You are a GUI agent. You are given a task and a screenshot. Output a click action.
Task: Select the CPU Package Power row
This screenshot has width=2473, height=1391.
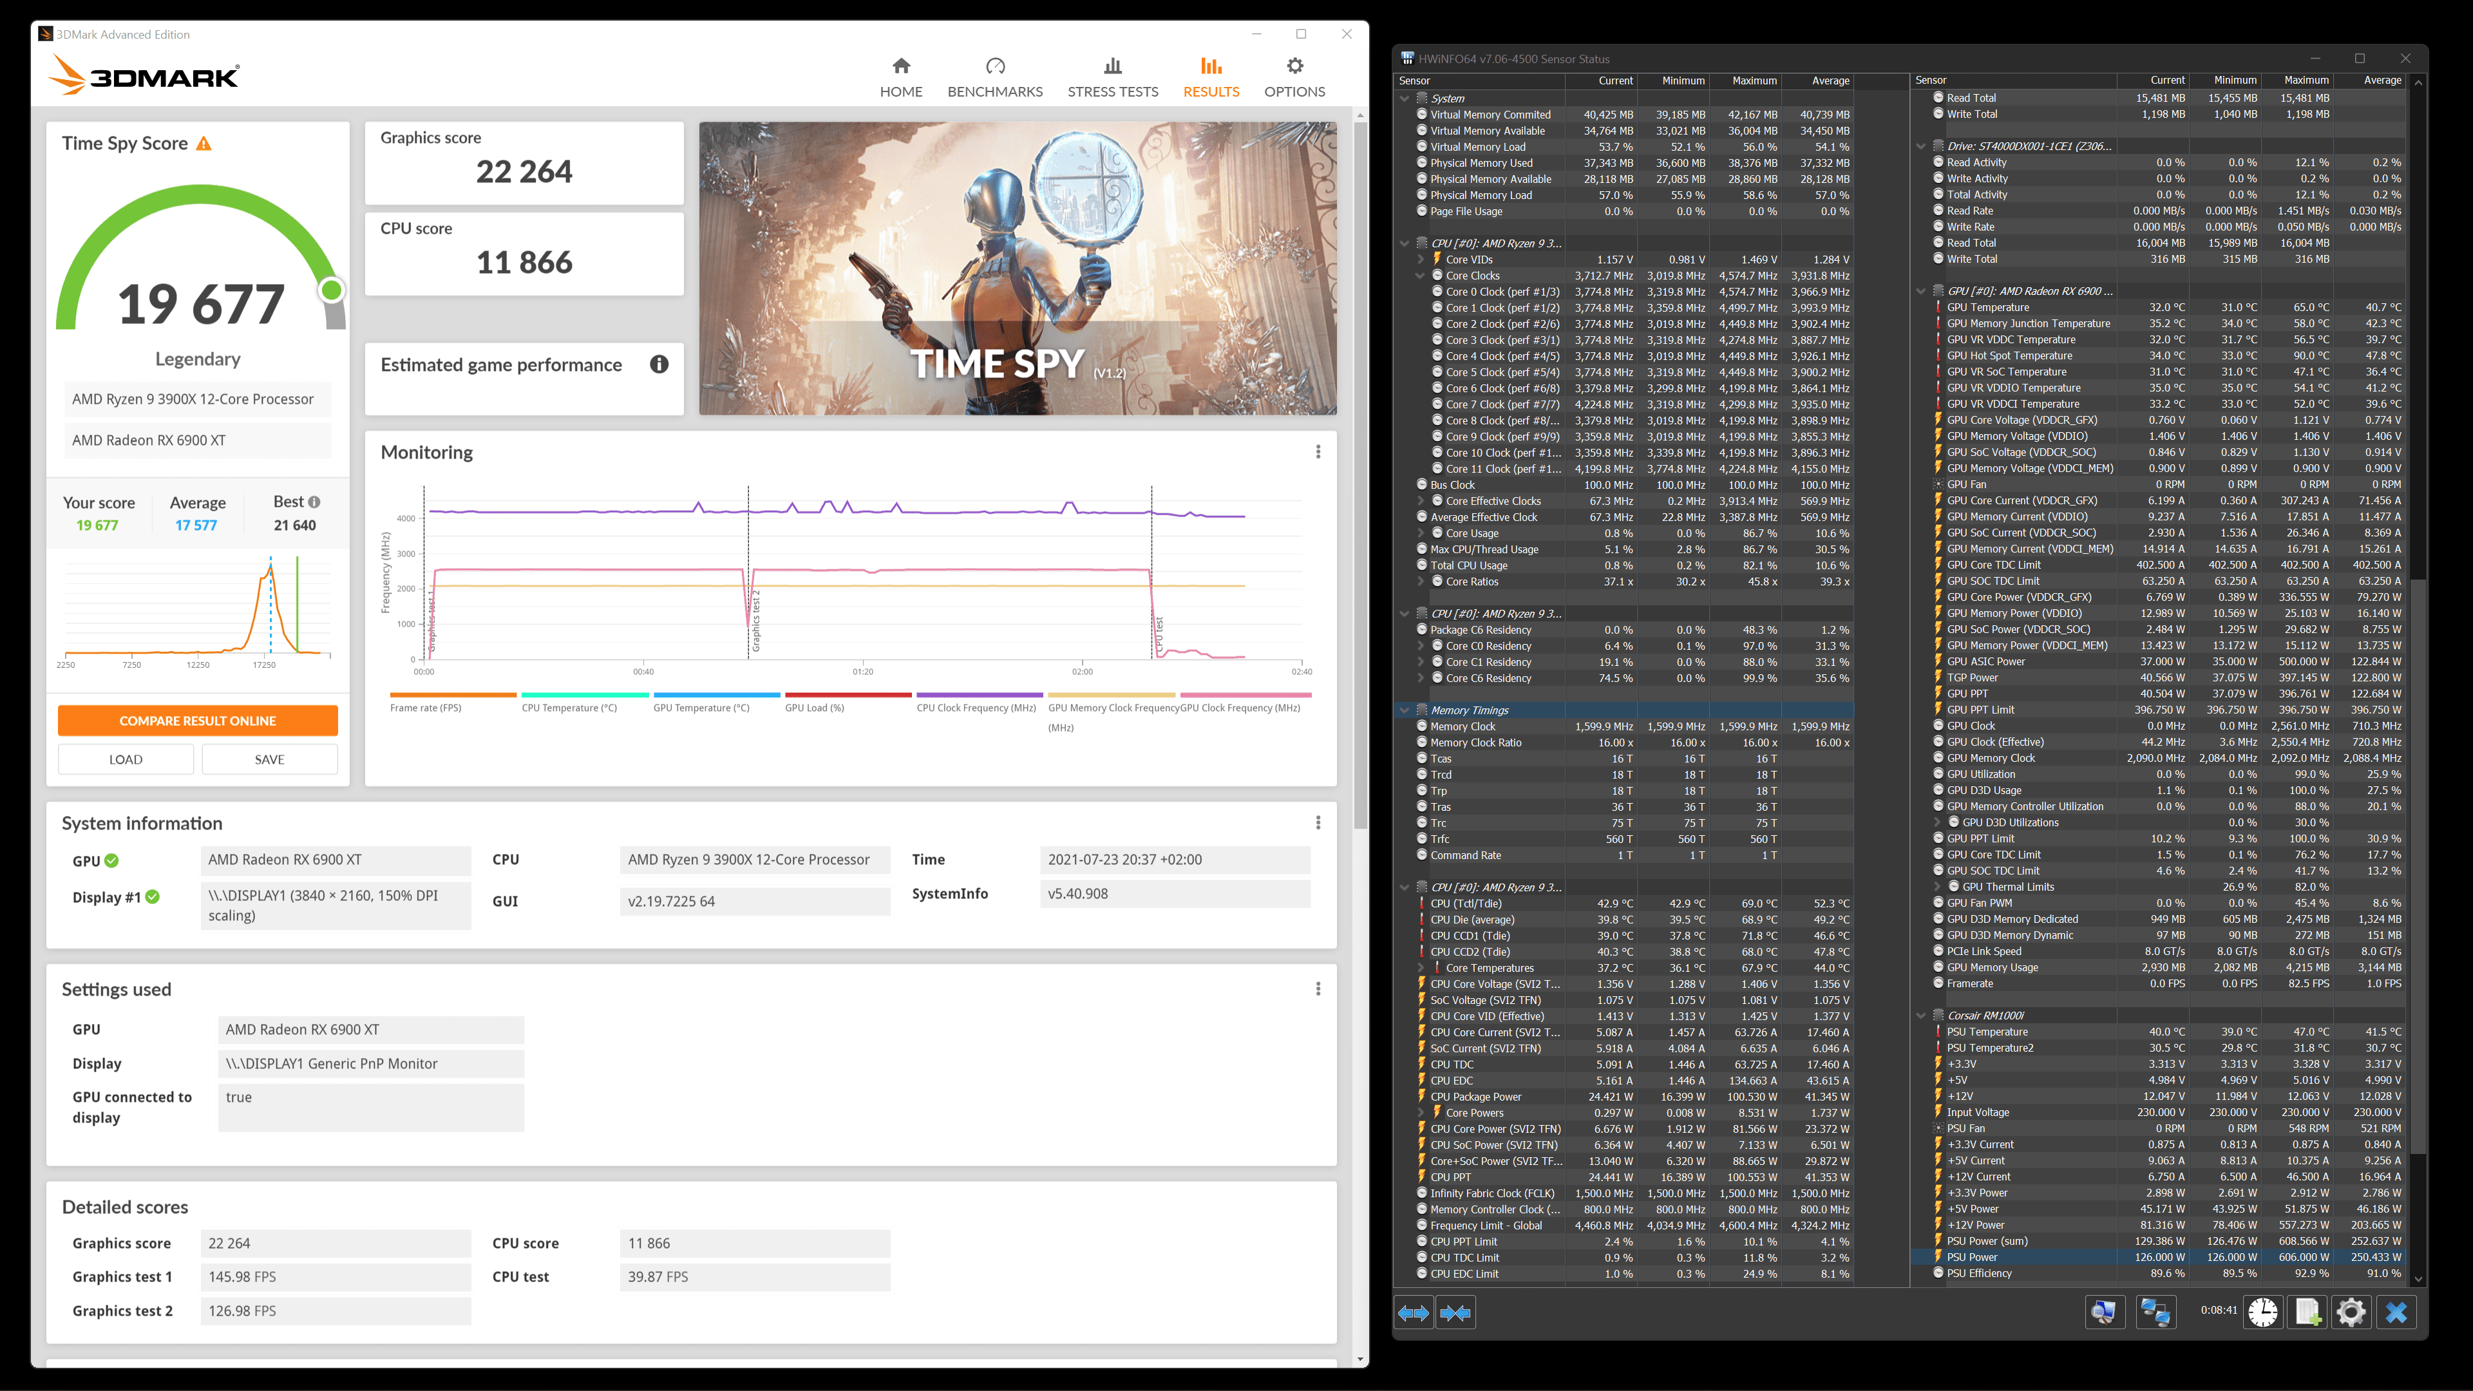(1624, 1096)
